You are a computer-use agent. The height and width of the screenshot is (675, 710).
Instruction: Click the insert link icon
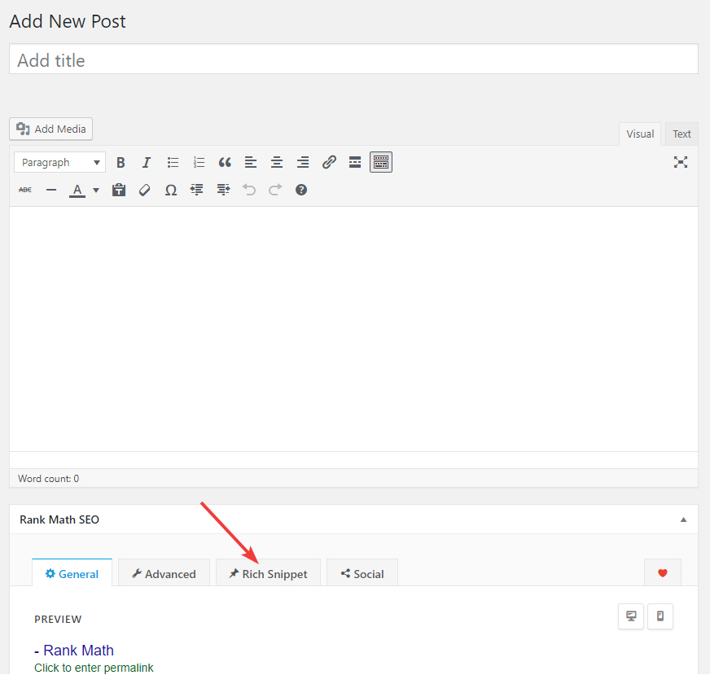(x=329, y=162)
